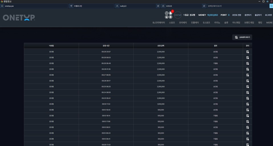This screenshot has width=273, height=146.
Task: Delete the 09.18 17:32 request of 1,000,000
Action: 247,104
